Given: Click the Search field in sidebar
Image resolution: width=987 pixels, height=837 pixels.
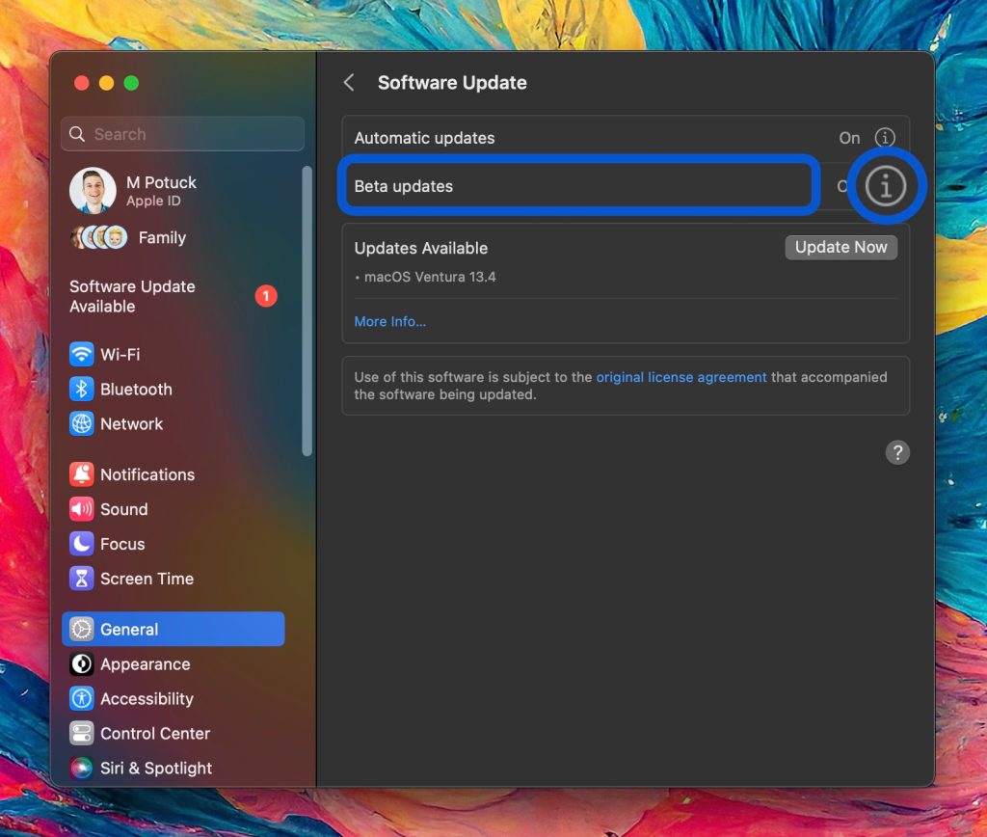Looking at the screenshot, I should (x=183, y=134).
